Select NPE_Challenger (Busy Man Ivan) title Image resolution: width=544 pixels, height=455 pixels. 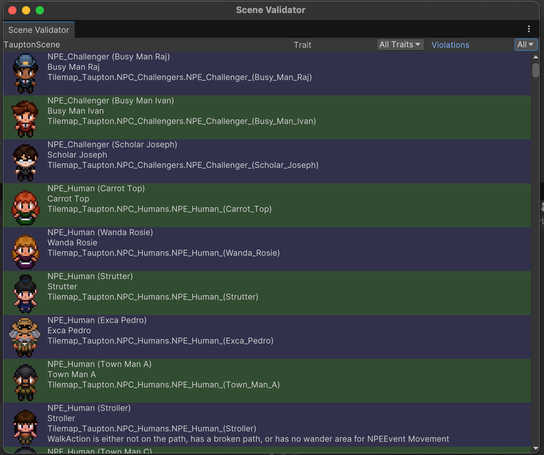(x=111, y=100)
